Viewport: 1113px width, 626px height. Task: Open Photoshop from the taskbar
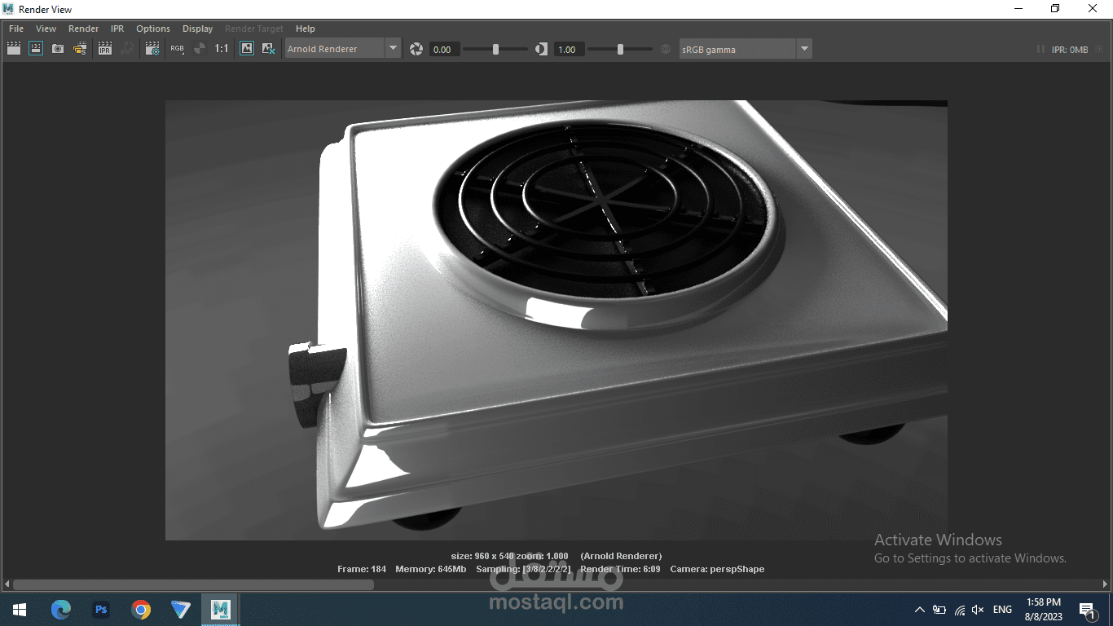101,610
